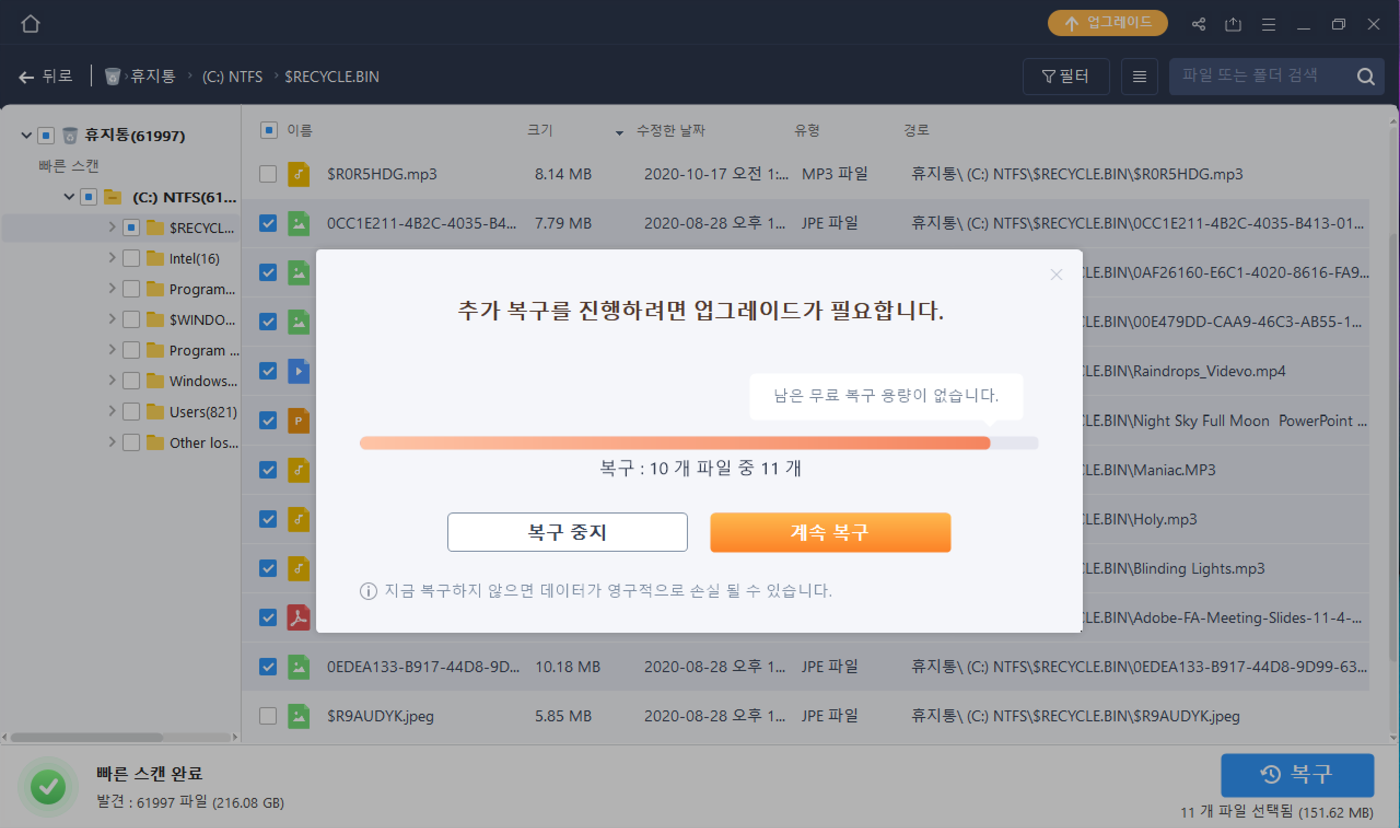
Task: Expand the $RECYCL... folder node
Action: (x=112, y=227)
